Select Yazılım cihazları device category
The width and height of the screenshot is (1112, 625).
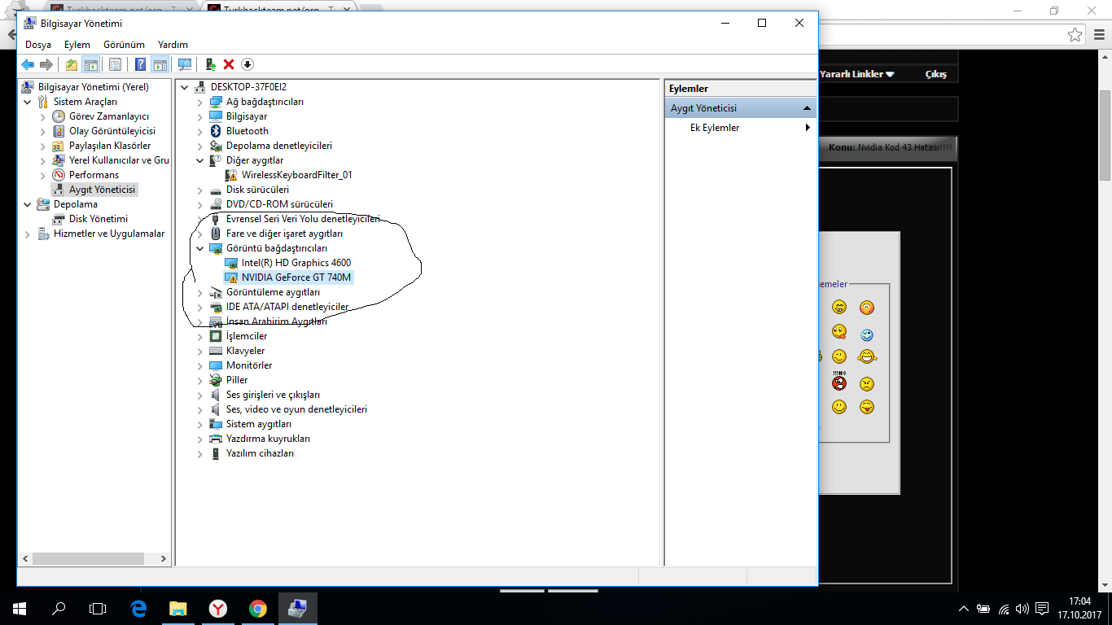(260, 453)
